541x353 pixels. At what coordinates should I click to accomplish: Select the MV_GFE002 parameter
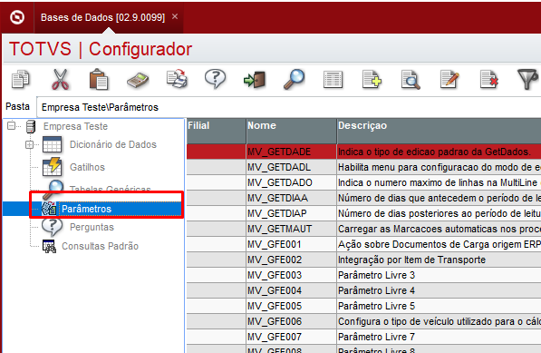(275, 260)
